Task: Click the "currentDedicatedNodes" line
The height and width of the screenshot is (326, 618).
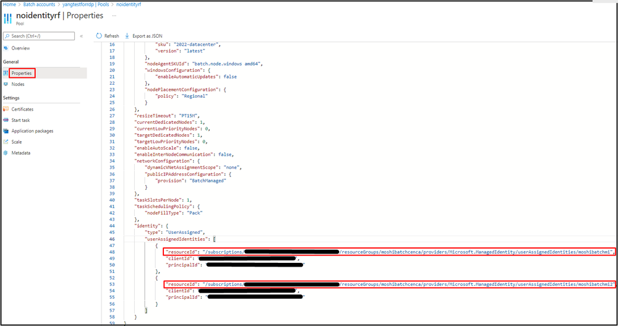Action: click(x=170, y=122)
